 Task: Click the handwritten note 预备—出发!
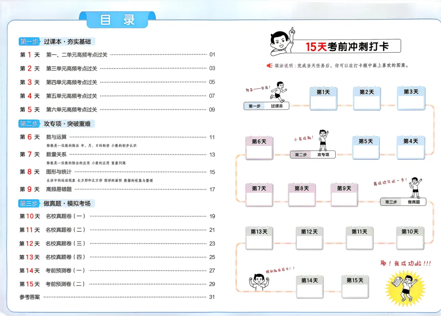[258, 89]
